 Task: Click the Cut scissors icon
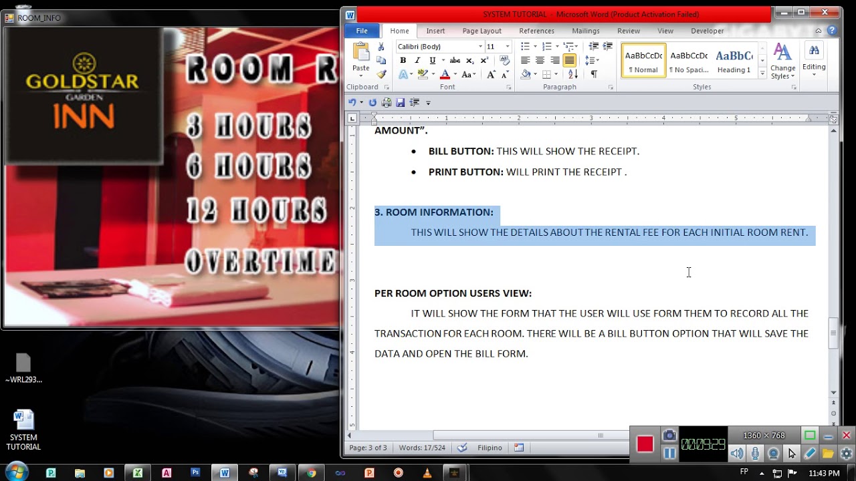click(381, 47)
